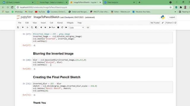This screenshot has width=190, height=106.
Task: Open the Reading list
Action: [x=184, y=12]
